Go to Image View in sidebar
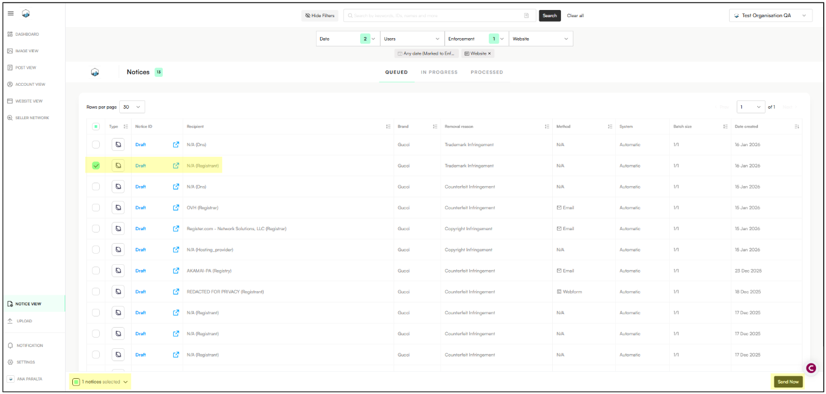Viewport: 826px width, 394px height. pyautogui.click(x=23, y=51)
